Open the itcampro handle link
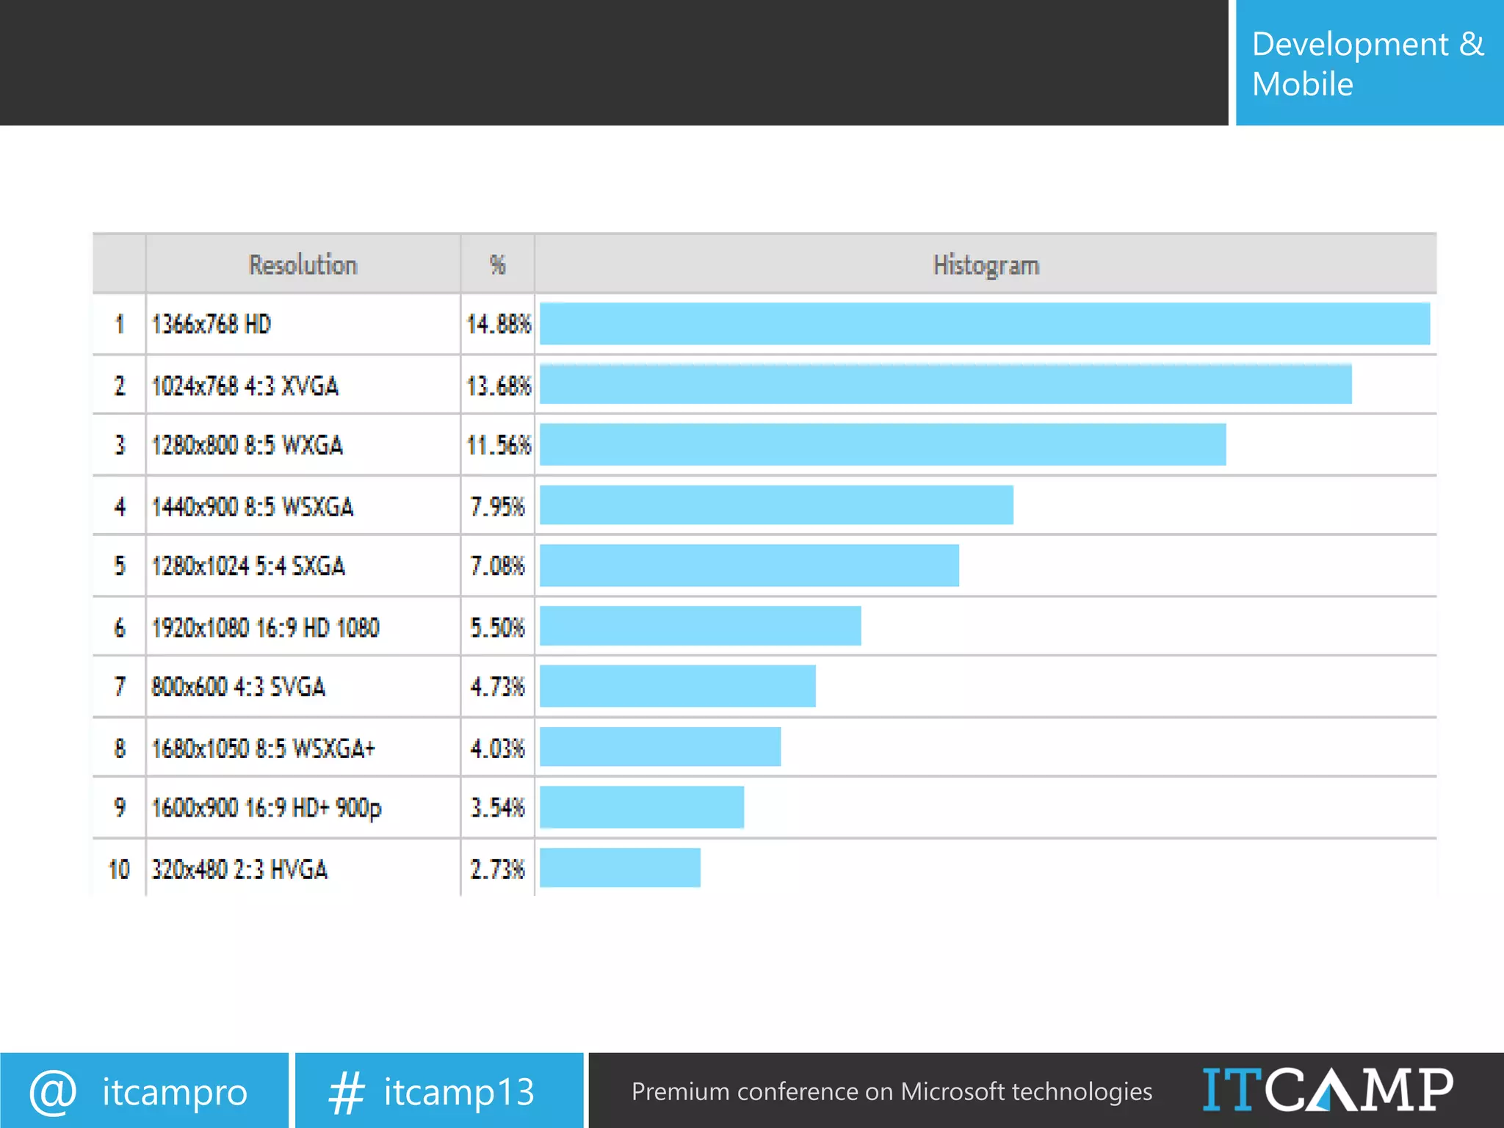The width and height of the screenshot is (1504, 1128). pos(175,1092)
